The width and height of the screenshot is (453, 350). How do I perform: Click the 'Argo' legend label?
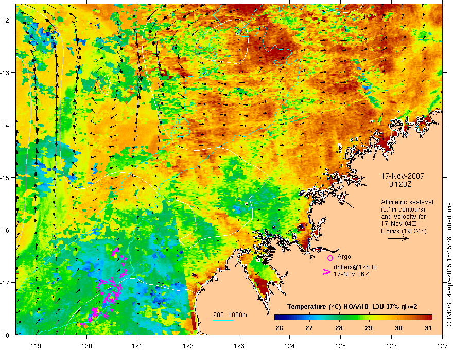pyautogui.click(x=344, y=257)
